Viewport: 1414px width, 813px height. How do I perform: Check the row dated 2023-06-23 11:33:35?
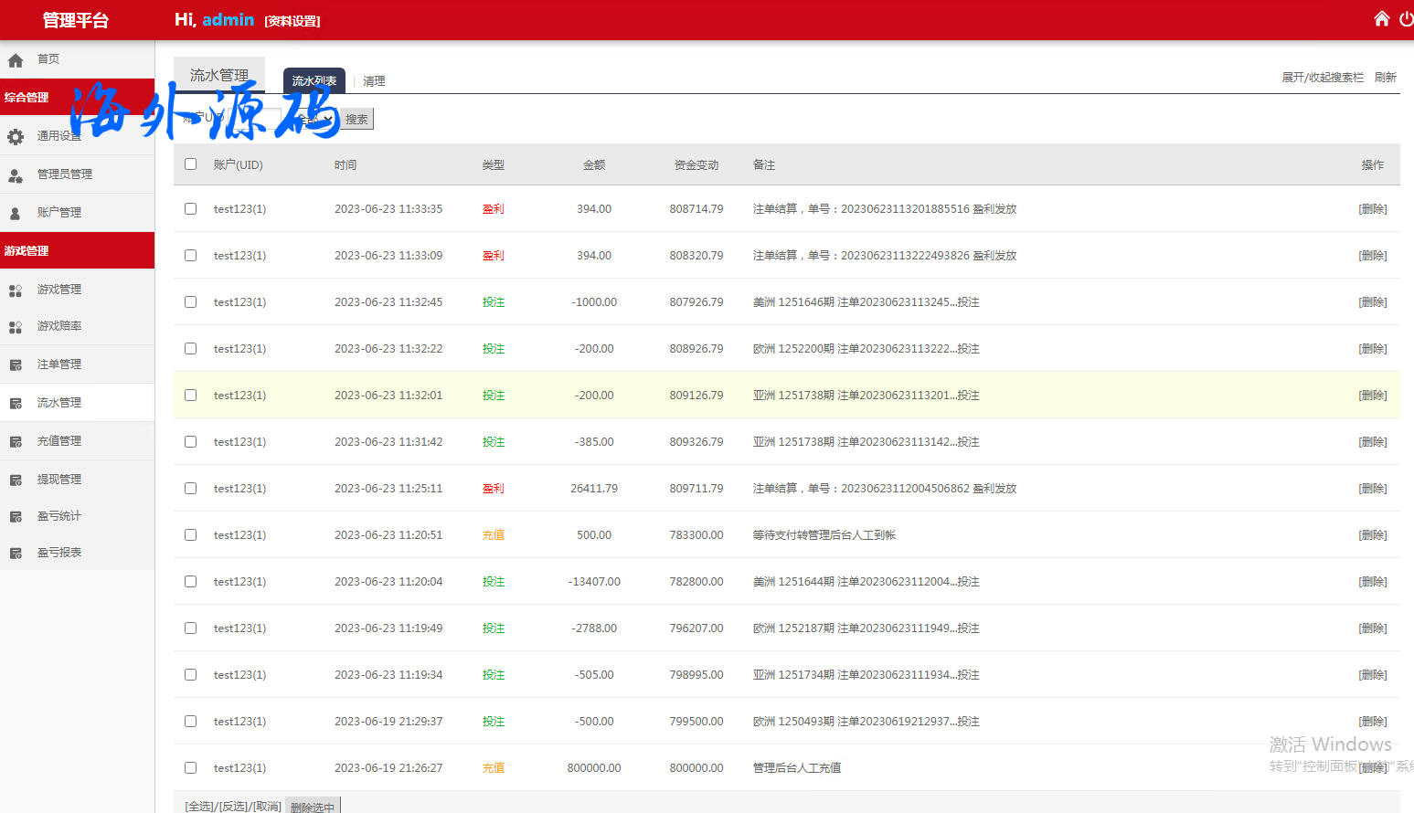[190, 209]
